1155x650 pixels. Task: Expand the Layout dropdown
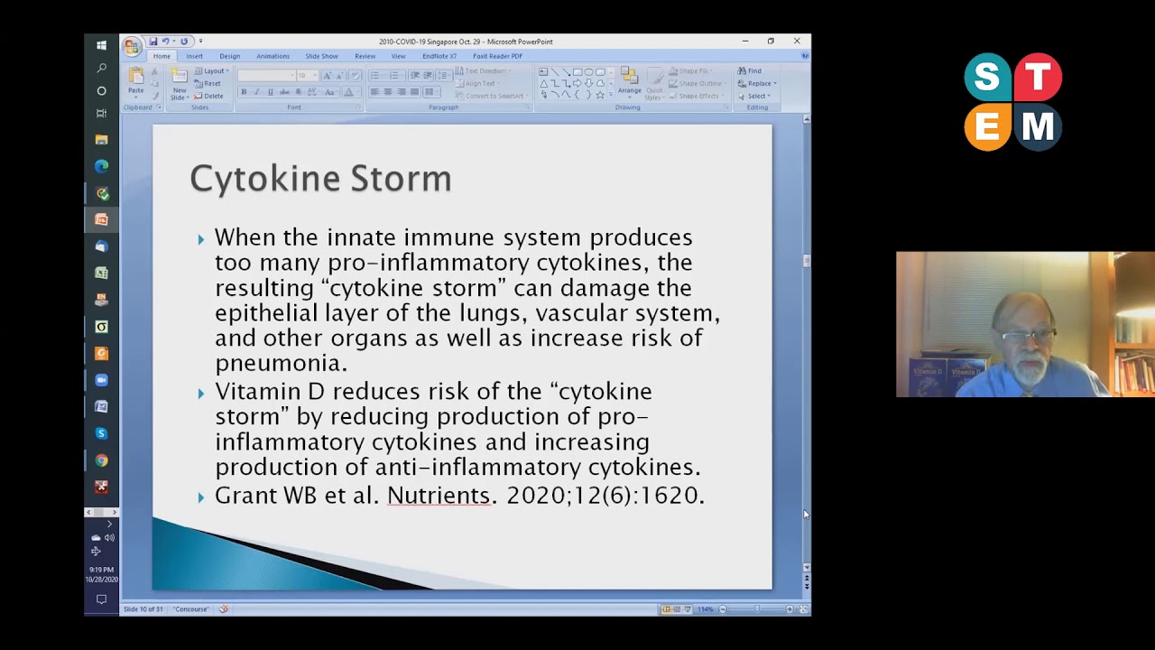click(215, 70)
